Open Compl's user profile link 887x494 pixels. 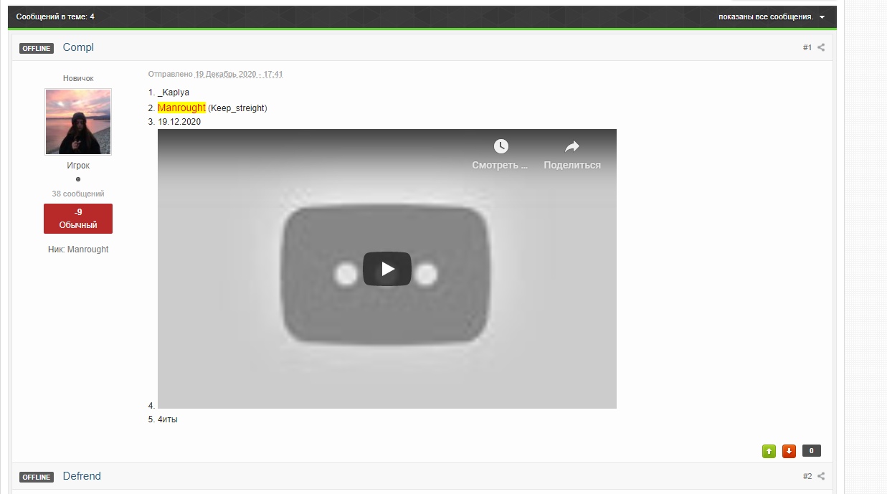[x=78, y=48]
